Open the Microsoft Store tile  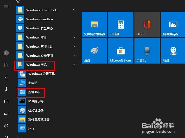click(x=121, y=51)
